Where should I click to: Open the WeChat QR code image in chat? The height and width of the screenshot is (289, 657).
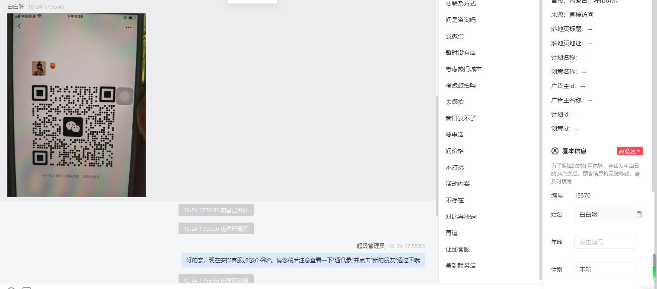(x=77, y=105)
